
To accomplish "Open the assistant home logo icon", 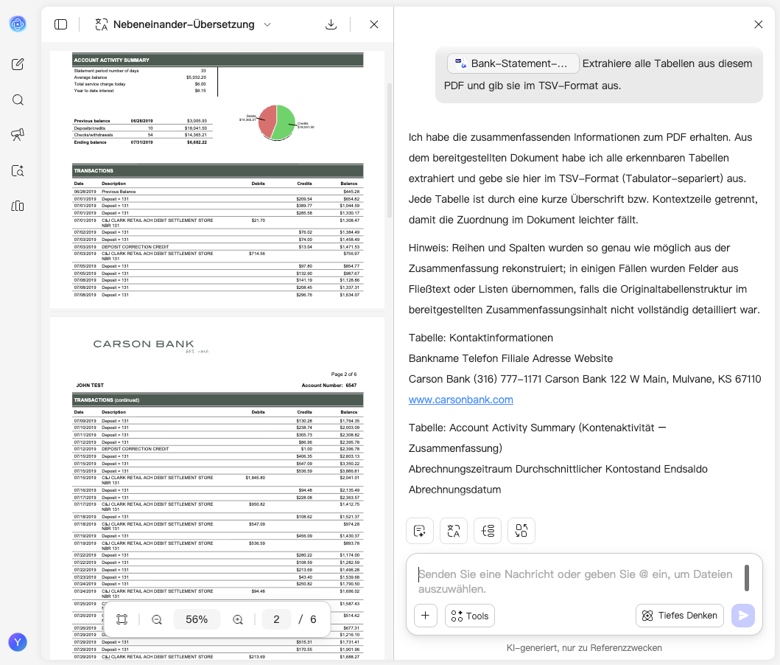I will (x=18, y=24).
